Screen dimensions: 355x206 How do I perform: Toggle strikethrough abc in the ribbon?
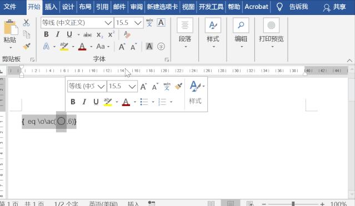(88, 34)
